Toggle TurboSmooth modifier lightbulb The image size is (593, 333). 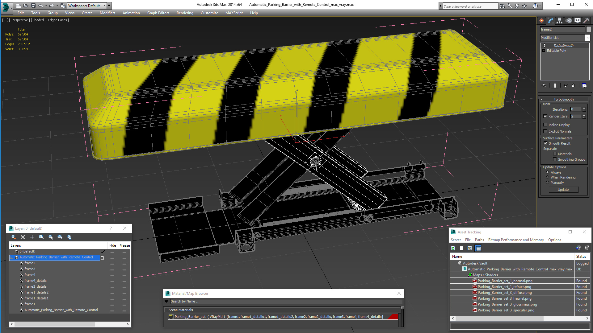coord(545,45)
